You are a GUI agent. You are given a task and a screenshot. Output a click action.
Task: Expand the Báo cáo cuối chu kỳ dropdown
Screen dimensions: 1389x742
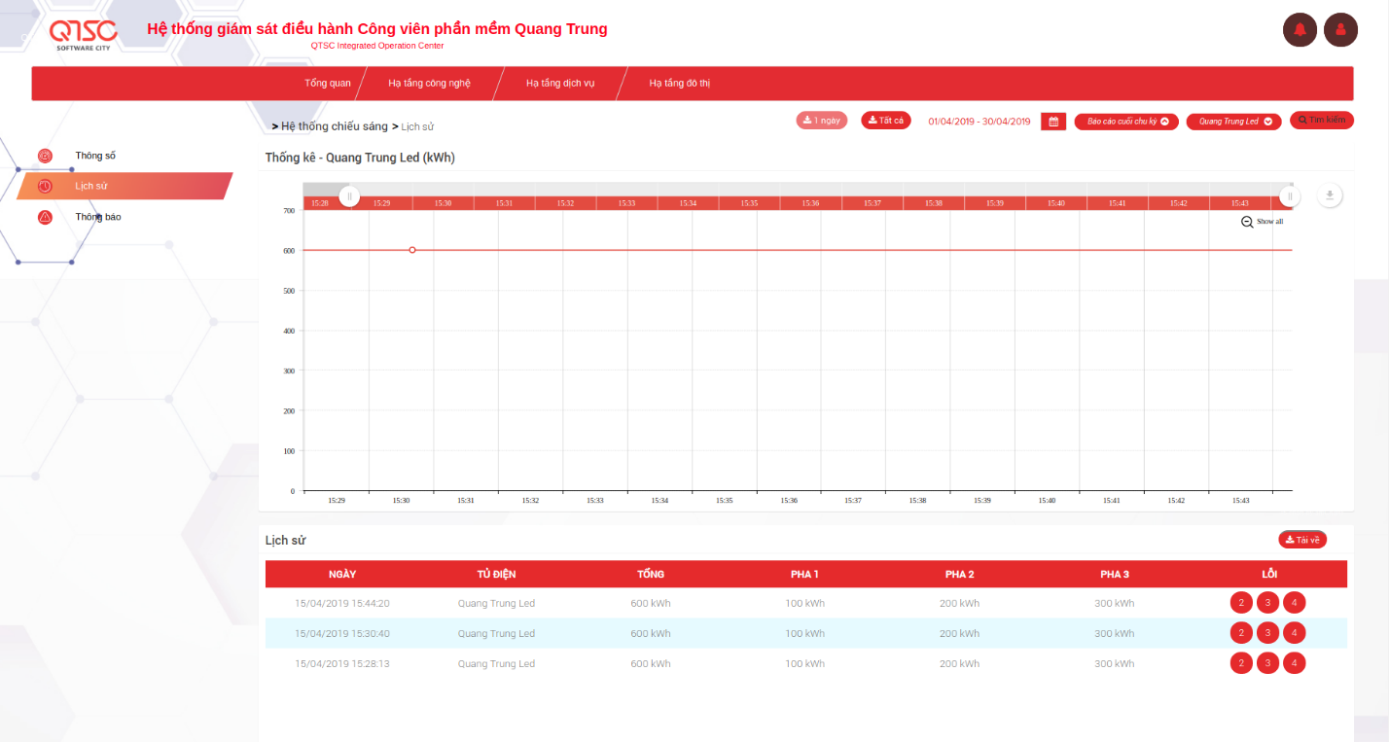1126,122
